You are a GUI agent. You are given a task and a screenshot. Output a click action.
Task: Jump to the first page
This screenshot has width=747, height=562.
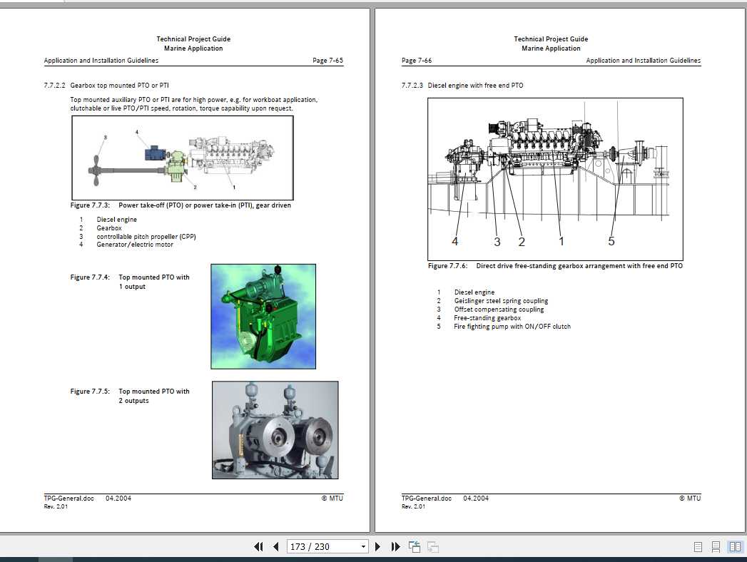click(258, 546)
